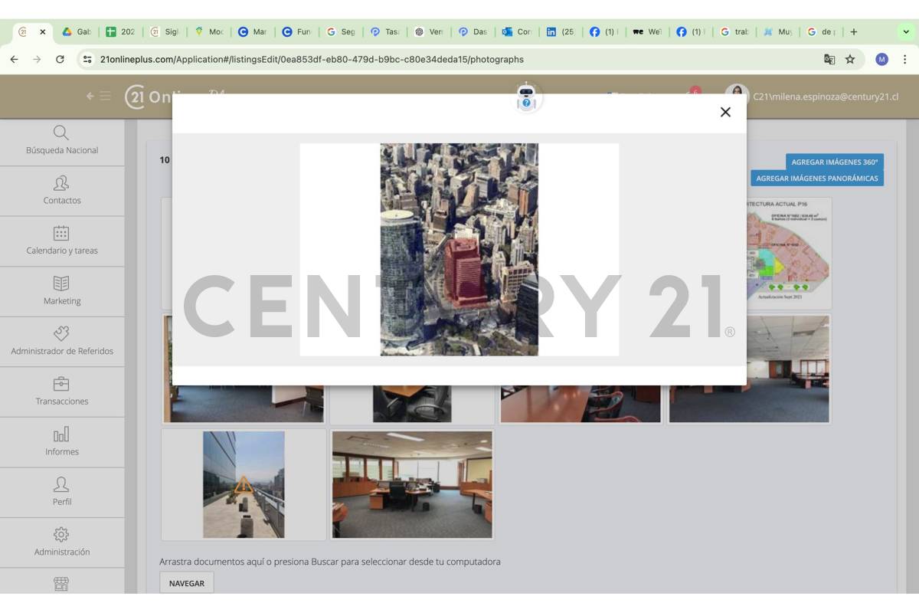The height and width of the screenshot is (613, 919).
Task: Switch to the Google de p tab
Action: click(x=823, y=32)
